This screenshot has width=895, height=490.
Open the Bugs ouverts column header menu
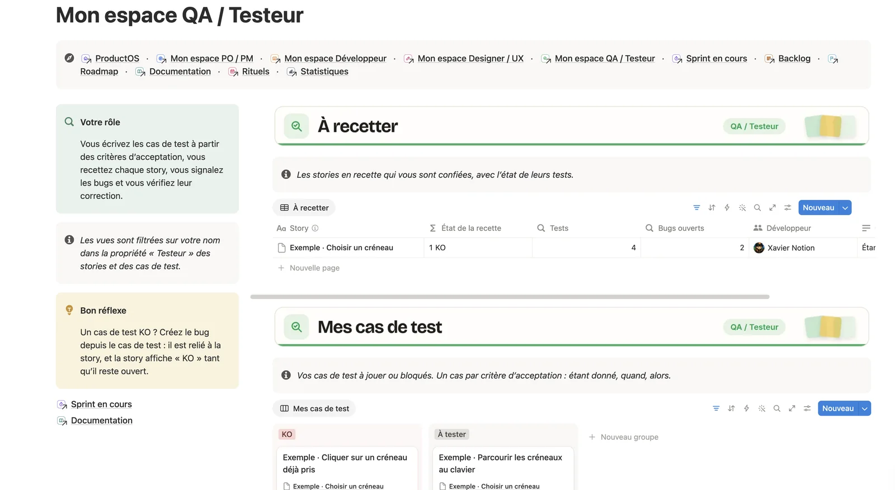click(x=695, y=228)
